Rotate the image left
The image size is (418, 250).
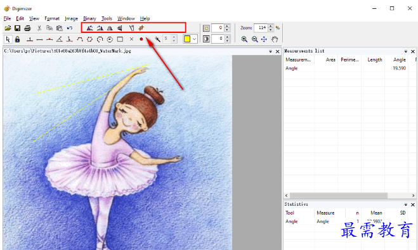coord(90,28)
